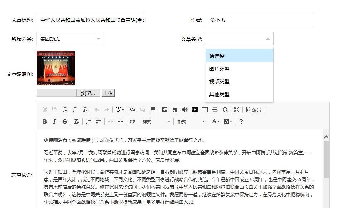Expand the 所属分类 category dropdown
347x208 pixels.
click(x=70, y=39)
